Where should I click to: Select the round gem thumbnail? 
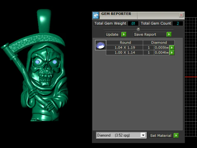[x=101, y=45]
